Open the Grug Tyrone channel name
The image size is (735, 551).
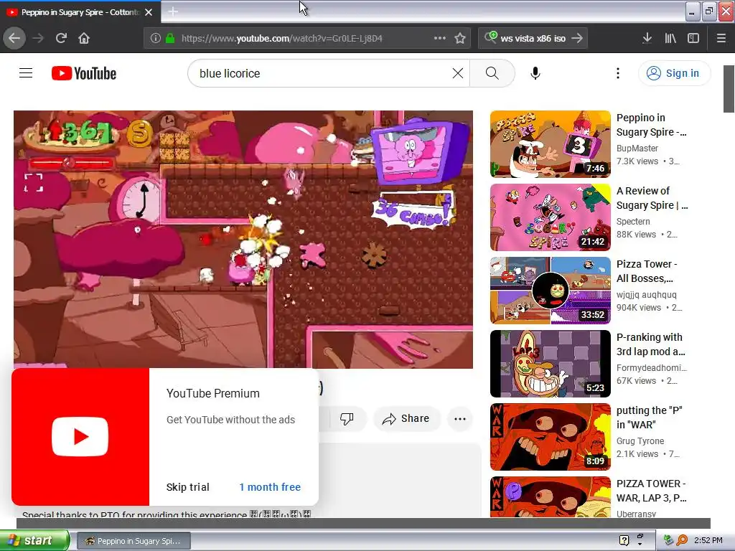[x=640, y=441]
